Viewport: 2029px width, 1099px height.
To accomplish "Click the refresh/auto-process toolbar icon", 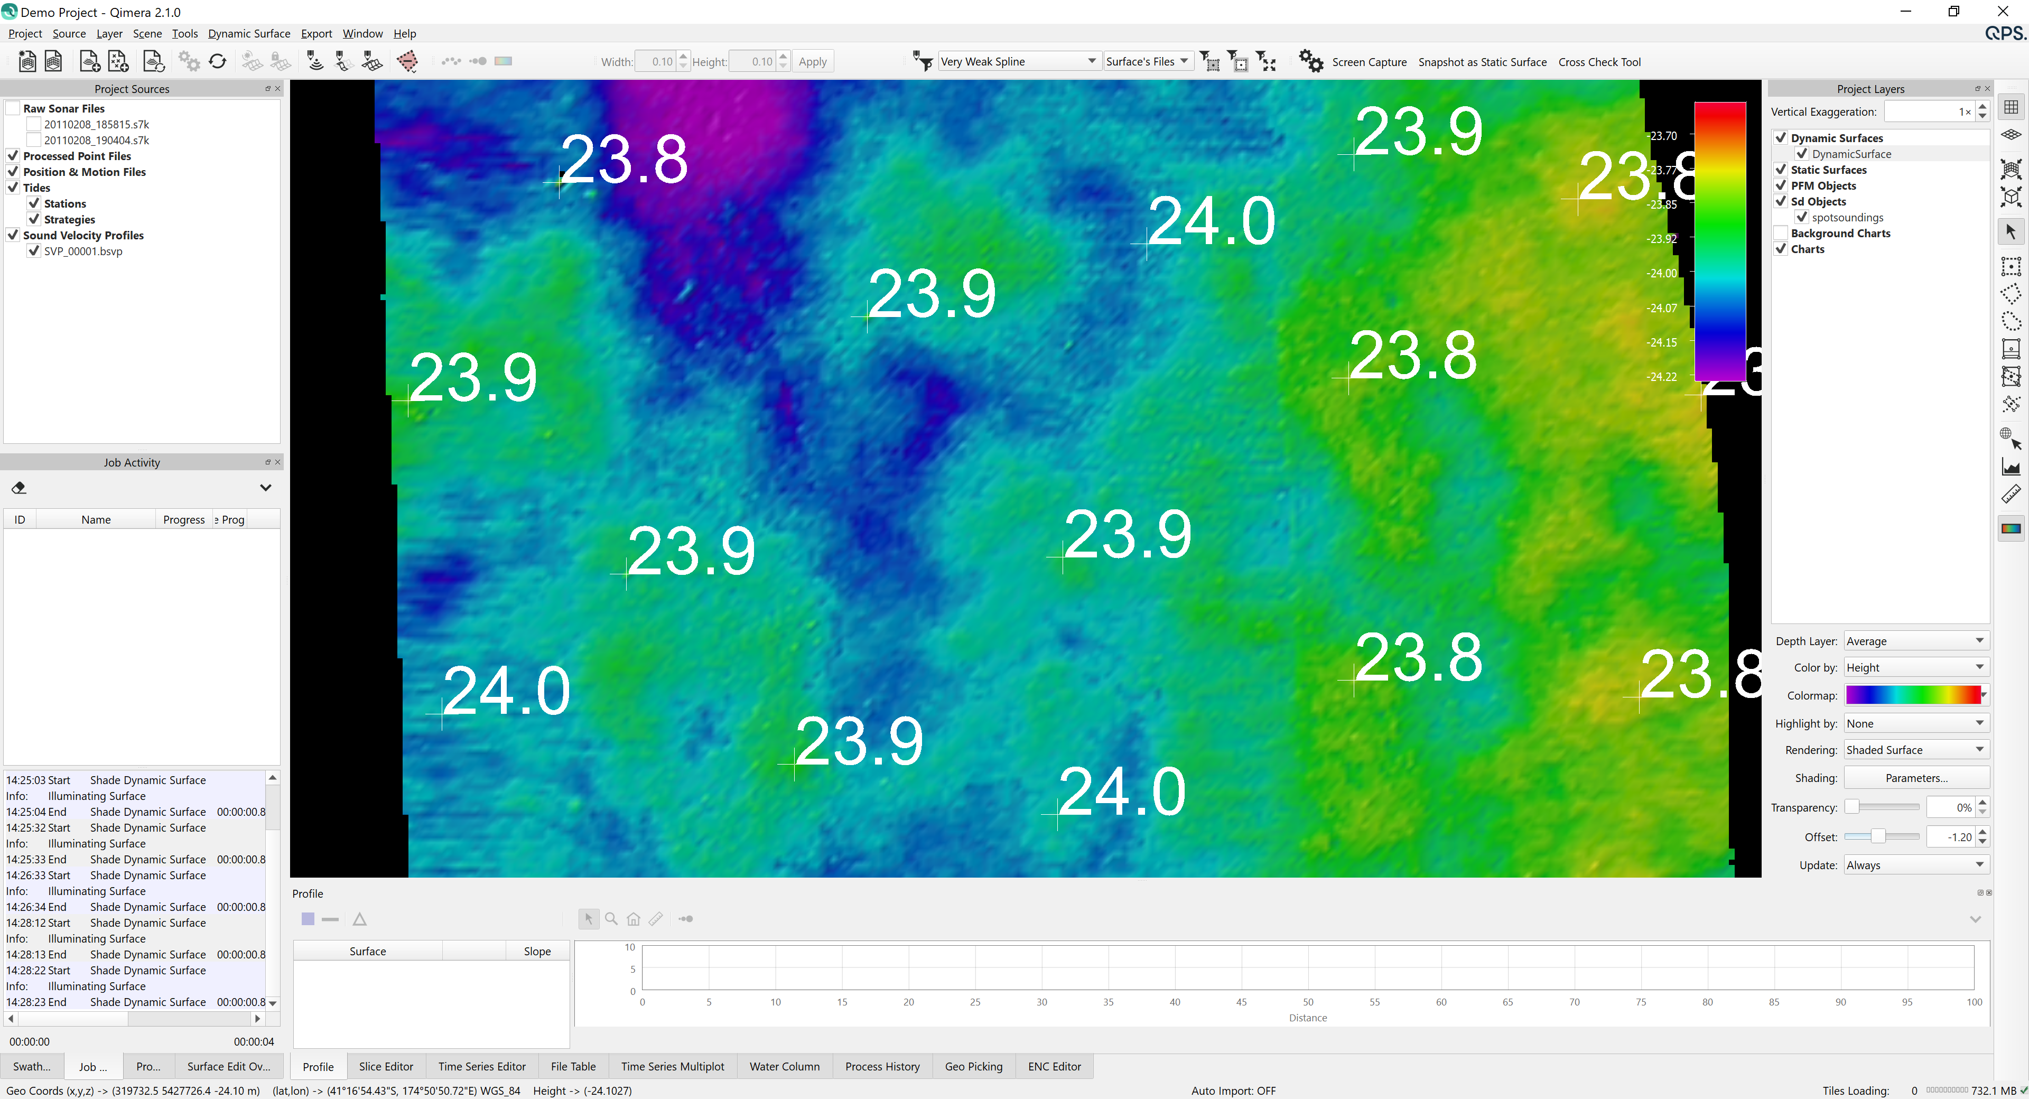I will click(218, 61).
